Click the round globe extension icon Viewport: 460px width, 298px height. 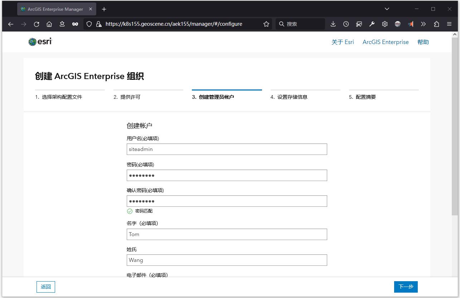point(398,24)
